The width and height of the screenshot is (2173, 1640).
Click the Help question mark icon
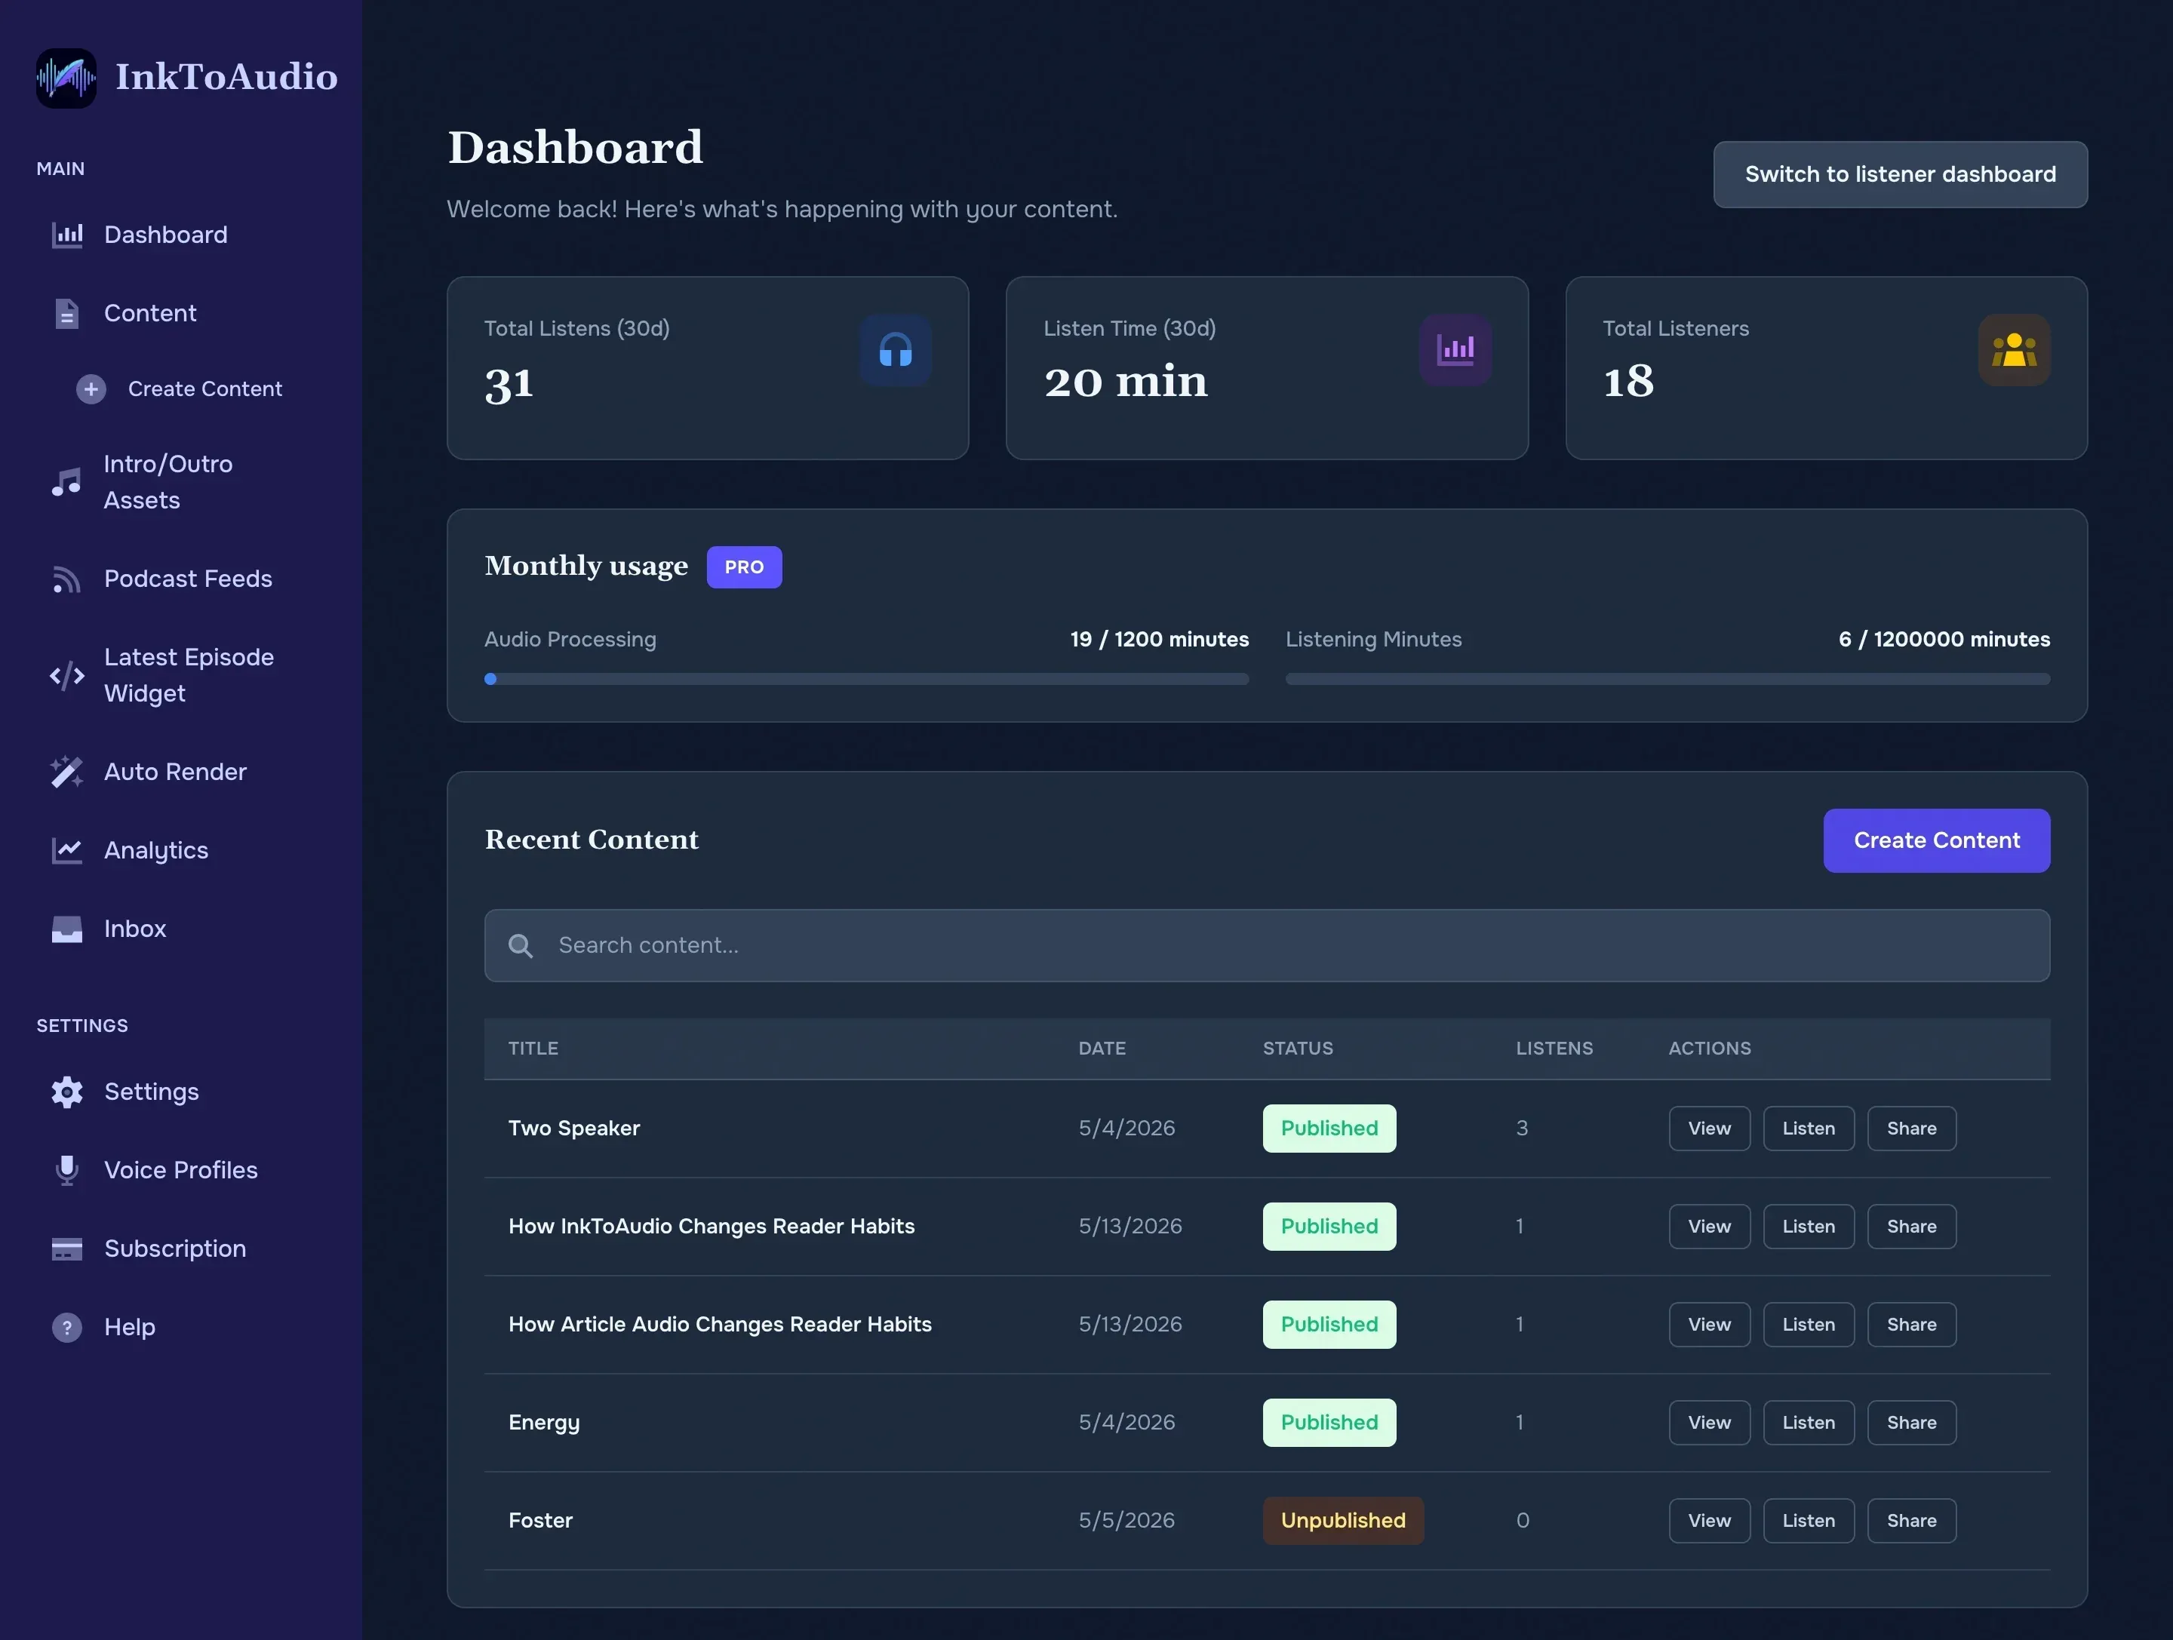click(x=67, y=1328)
